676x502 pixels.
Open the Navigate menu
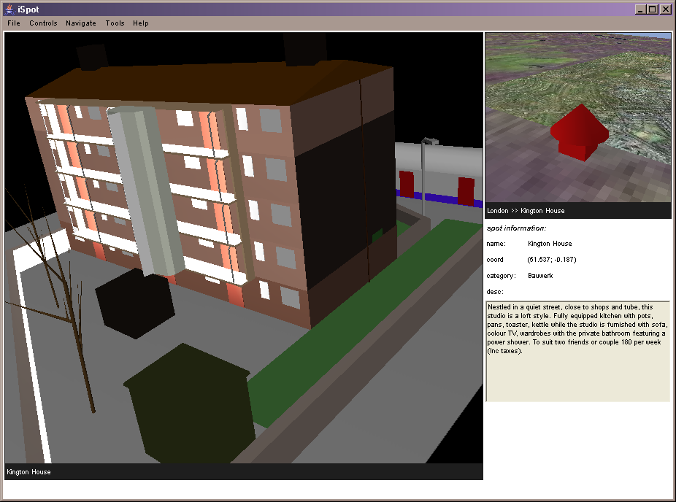tap(81, 23)
